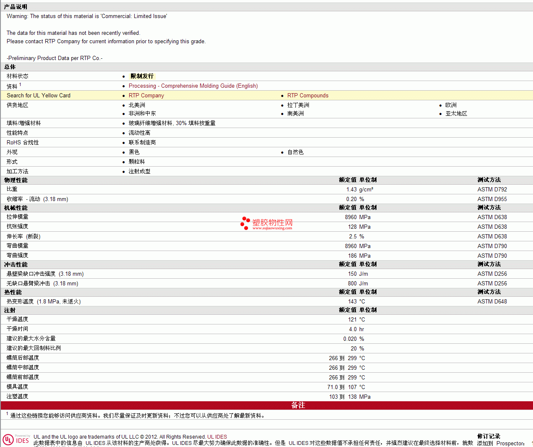This screenshot has width=533, height=447.
Task: Select the 亚太地区 region entry
Action: click(456, 113)
